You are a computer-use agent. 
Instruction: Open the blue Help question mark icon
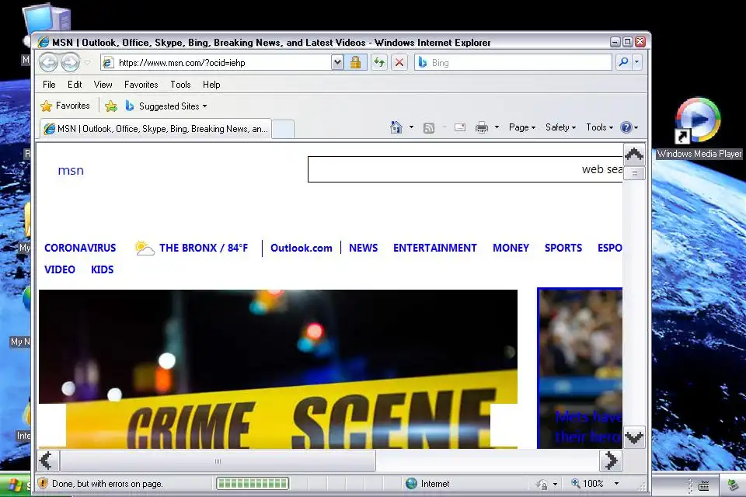626,127
